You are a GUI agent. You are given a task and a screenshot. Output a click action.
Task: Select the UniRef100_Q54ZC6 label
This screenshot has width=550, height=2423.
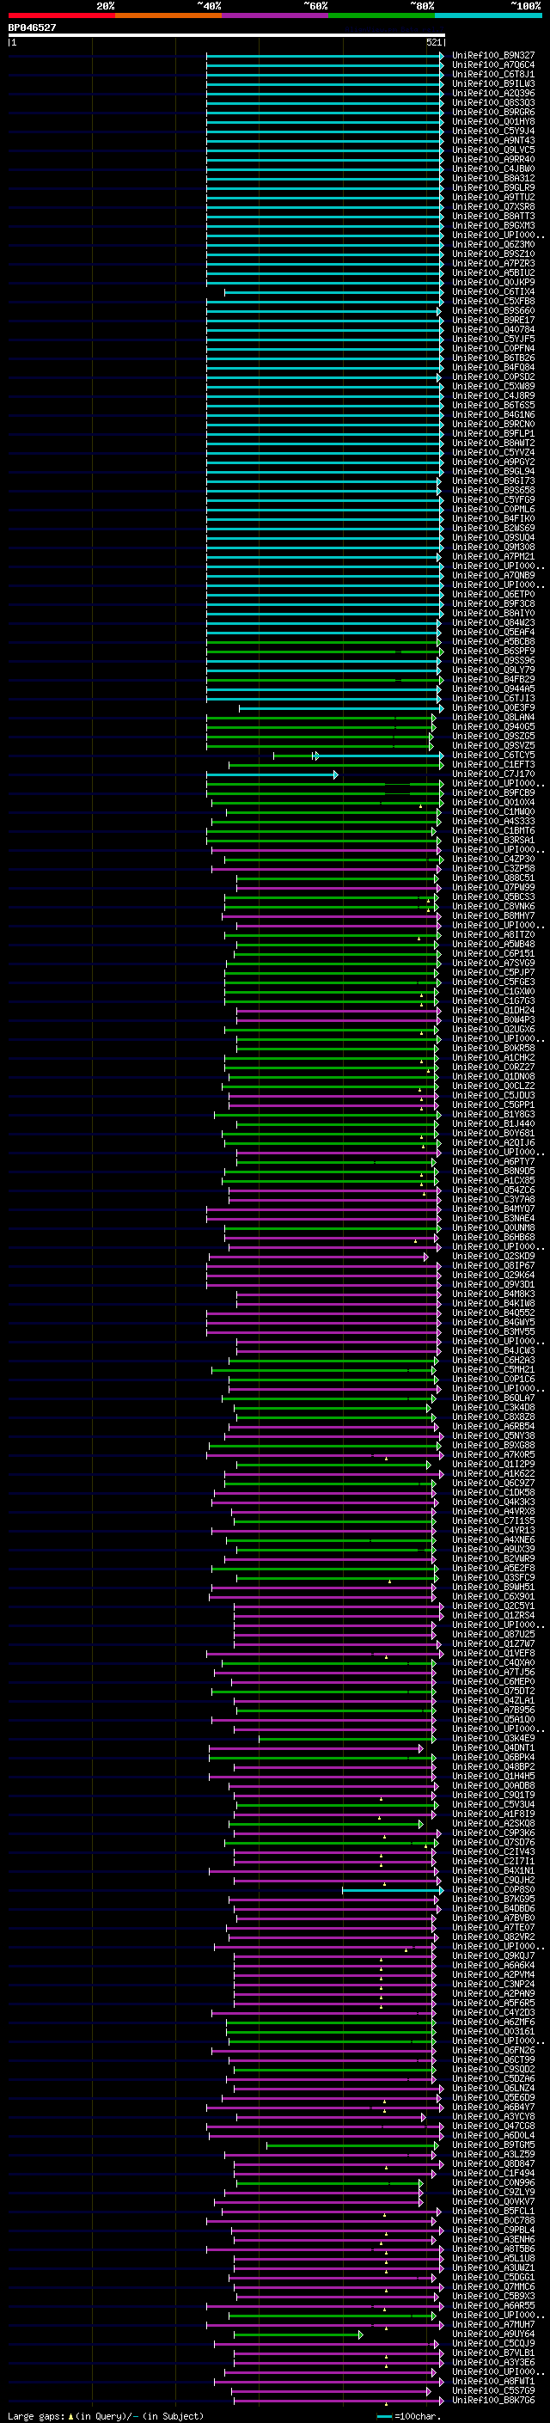[x=493, y=1190]
